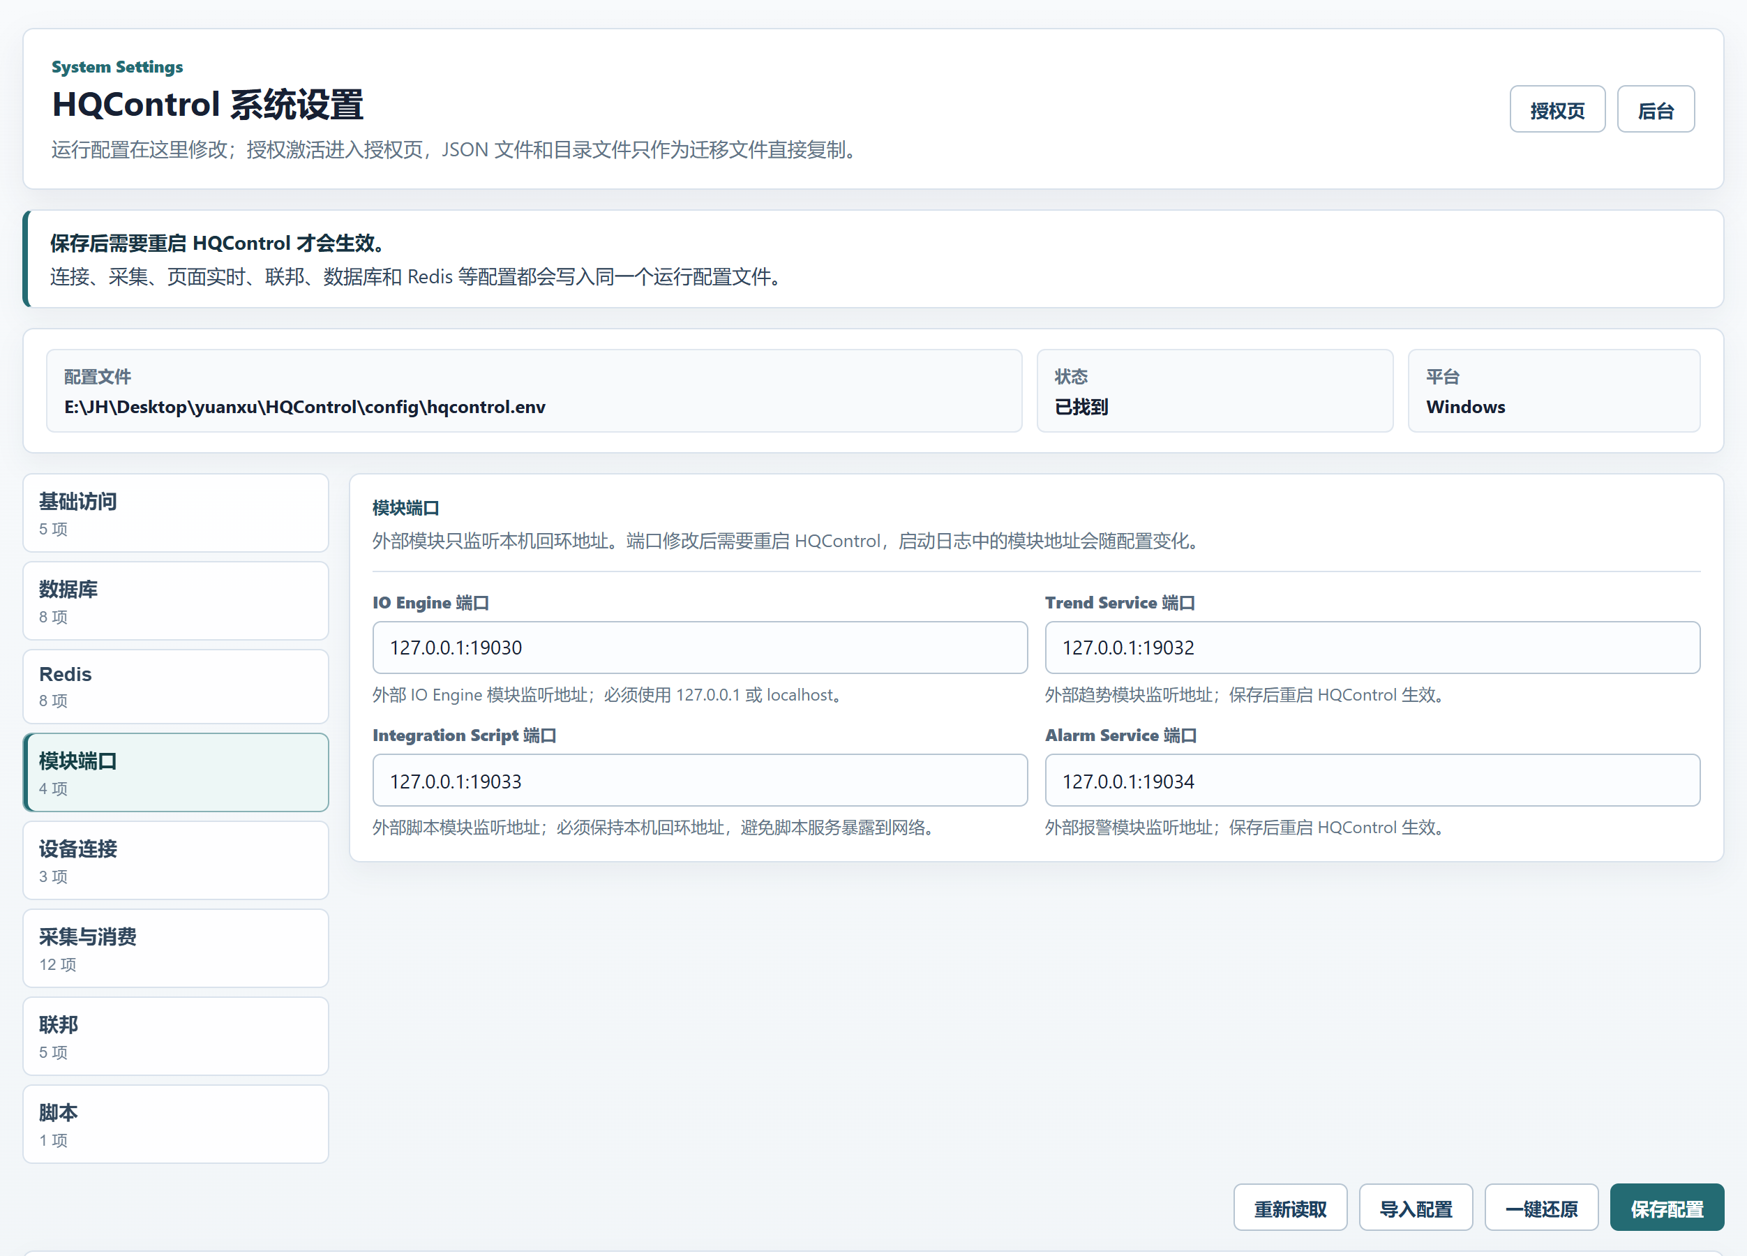1747x1256 pixels.
Task: Click the 12 项 count under 采集与消费
Action: point(58,965)
